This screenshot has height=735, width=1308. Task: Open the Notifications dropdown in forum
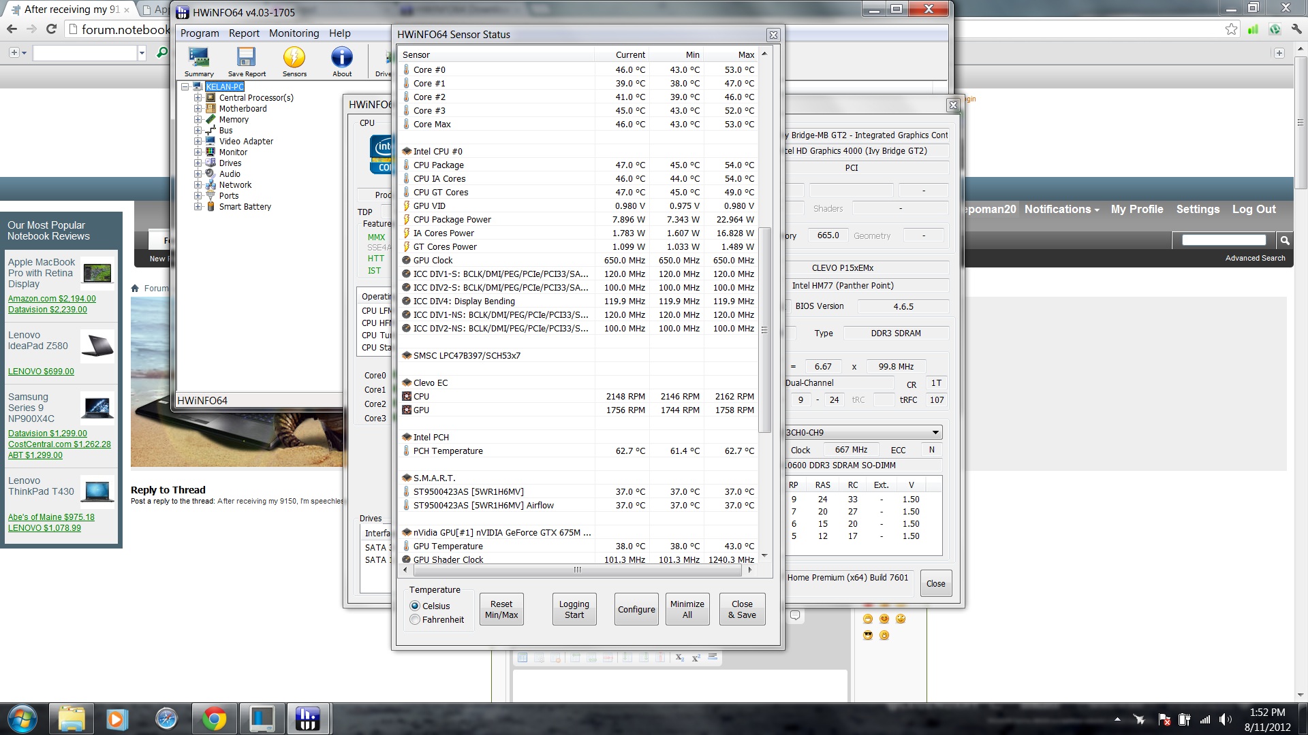[x=1061, y=210]
